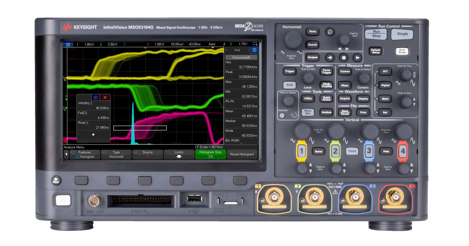Toggle Run/Stop acquisition
The image size is (469, 246).
pyautogui.click(x=376, y=34)
